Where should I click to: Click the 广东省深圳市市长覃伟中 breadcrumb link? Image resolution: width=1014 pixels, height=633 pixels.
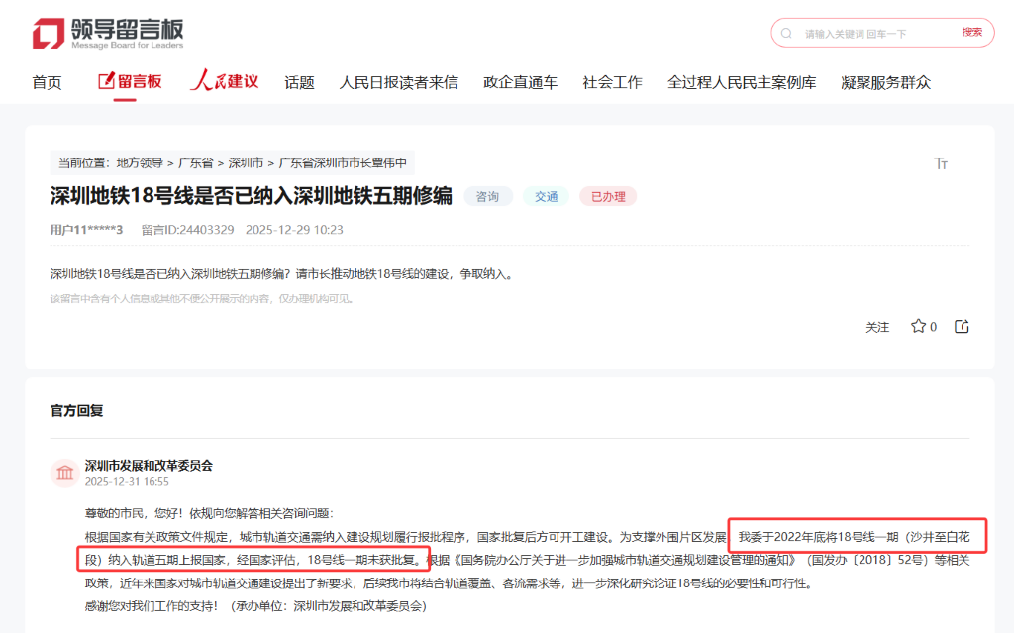(343, 162)
